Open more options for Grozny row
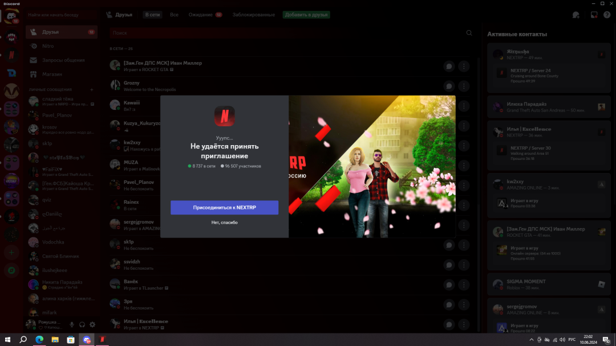The height and width of the screenshot is (346, 616). [x=464, y=86]
